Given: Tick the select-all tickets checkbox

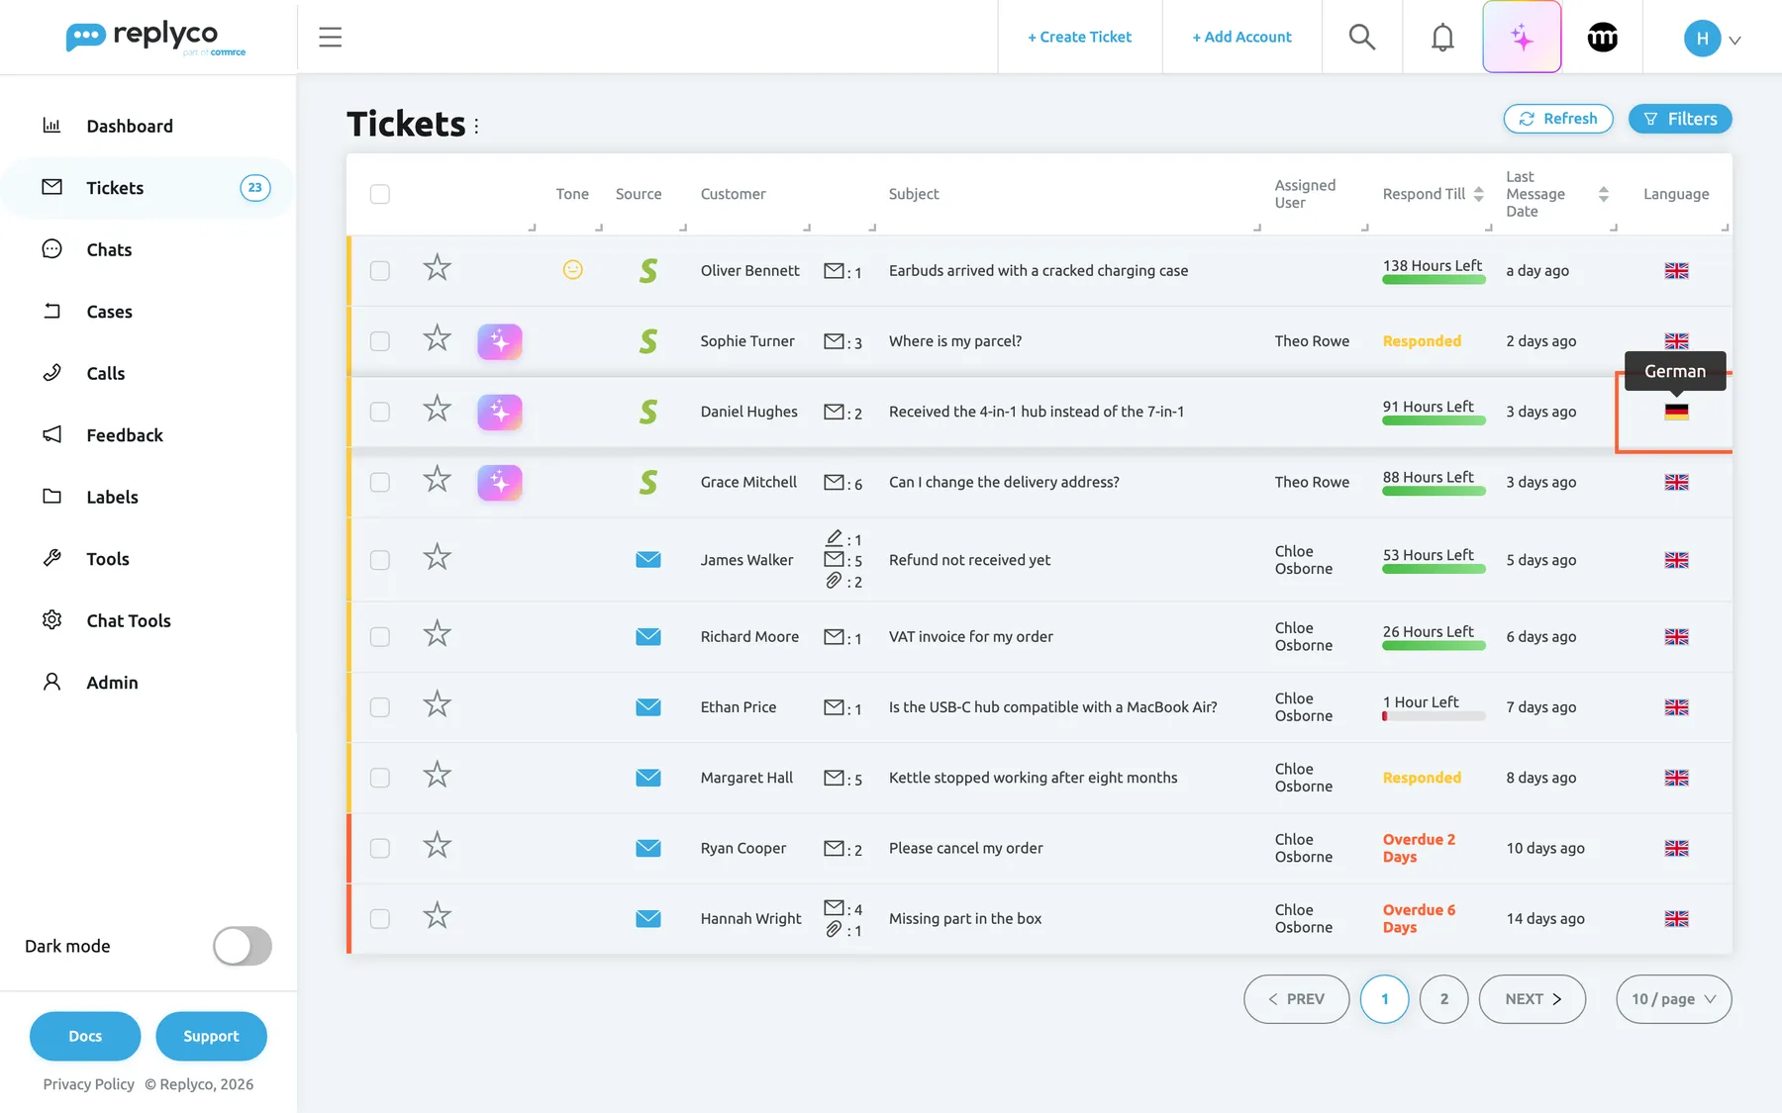Looking at the screenshot, I should point(379,194).
